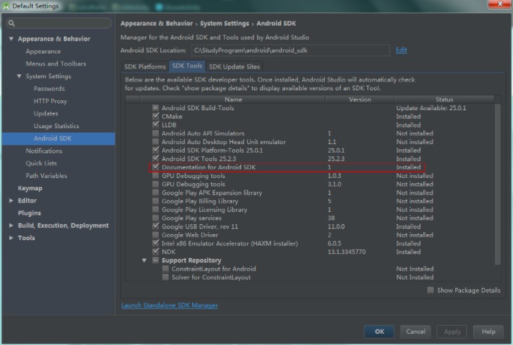The height and width of the screenshot is (345, 513).
Task: Open Appearance settings page
Action: (x=43, y=51)
